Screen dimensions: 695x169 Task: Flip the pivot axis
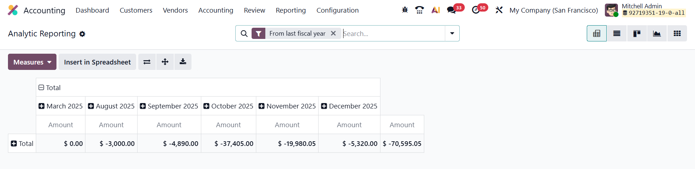[147, 62]
